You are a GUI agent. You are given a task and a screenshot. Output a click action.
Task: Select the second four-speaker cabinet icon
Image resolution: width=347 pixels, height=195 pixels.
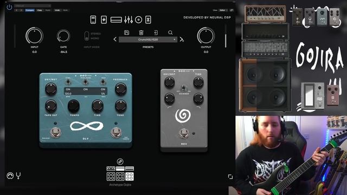tap(120, 177)
